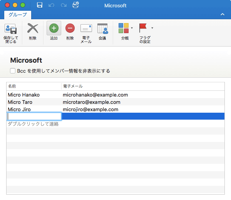This screenshot has width=231, height=200.
Task: Click the red close window button
Action: coord(7,5)
